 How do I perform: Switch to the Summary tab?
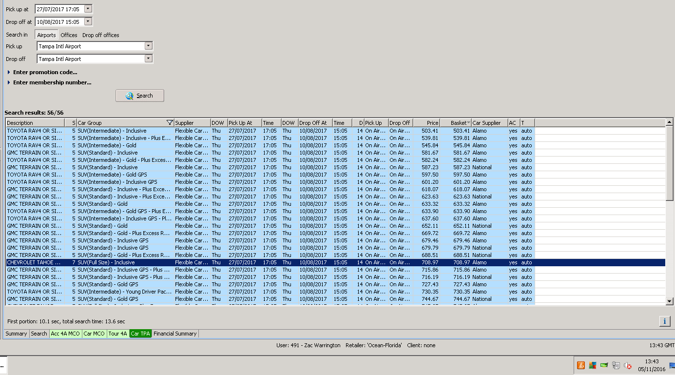pos(16,334)
